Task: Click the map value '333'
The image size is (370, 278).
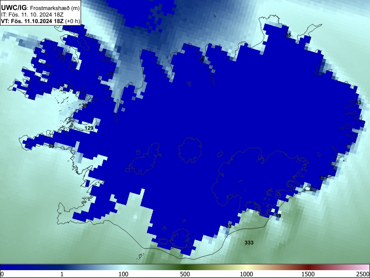Action: (x=249, y=243)
